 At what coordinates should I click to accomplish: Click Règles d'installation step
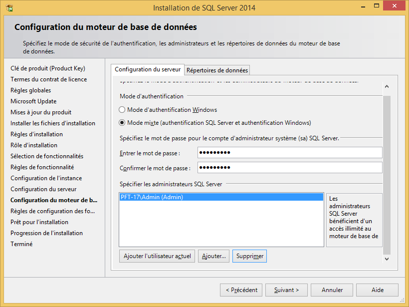click(36, 134)
